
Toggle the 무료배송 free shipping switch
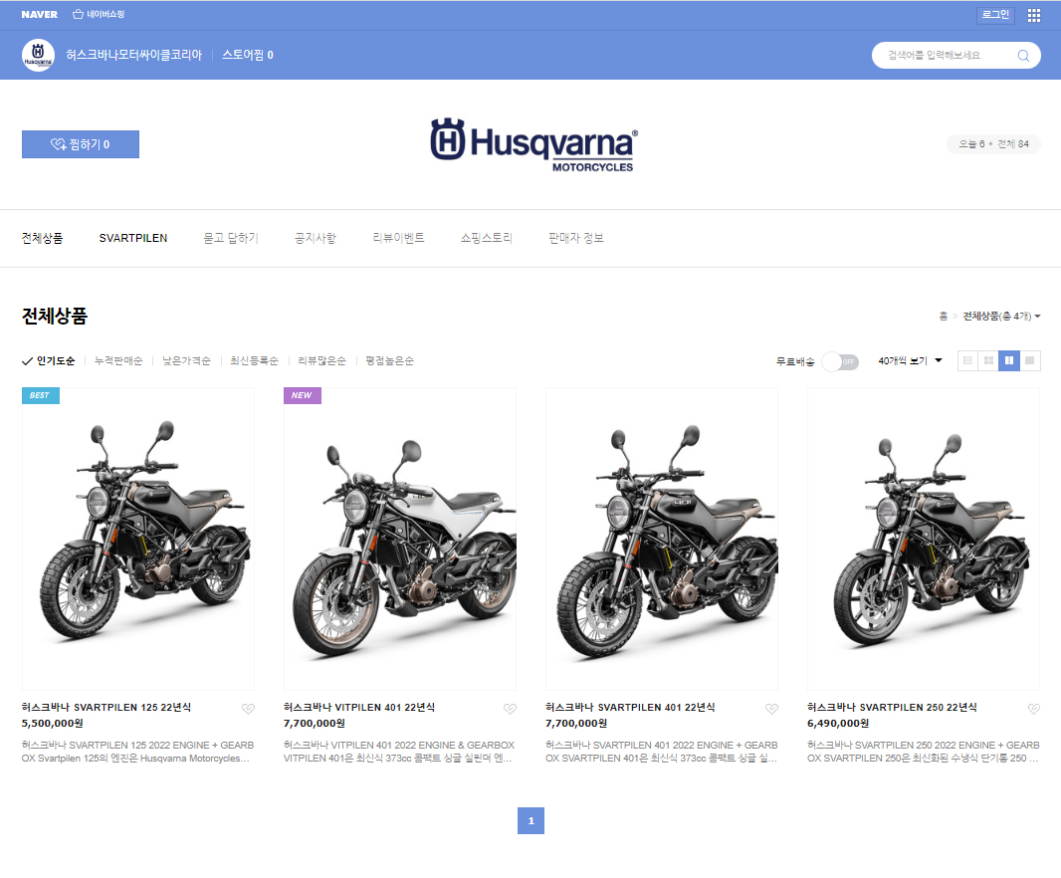(x=840, y=361)
